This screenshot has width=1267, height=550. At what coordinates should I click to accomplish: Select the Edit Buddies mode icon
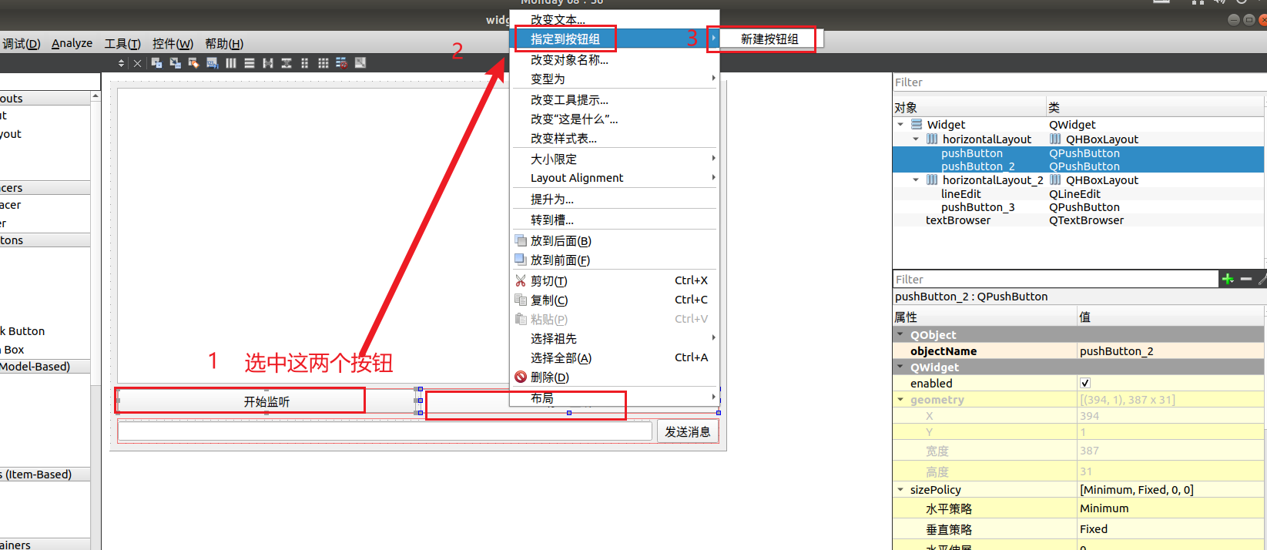tap(194, 63)
